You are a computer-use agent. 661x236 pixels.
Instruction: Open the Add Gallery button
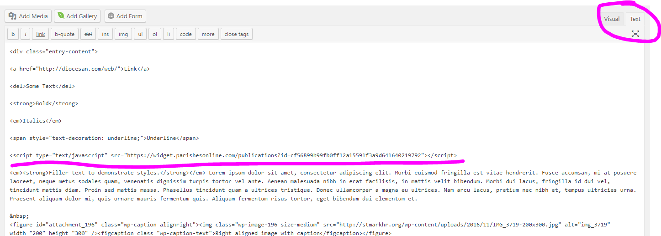point(77,16)
